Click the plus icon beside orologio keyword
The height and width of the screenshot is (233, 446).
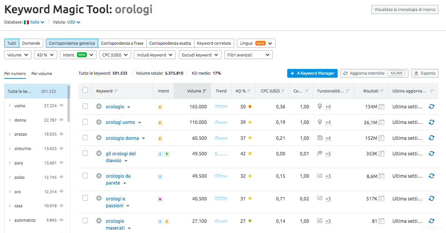tap(99, 107)
